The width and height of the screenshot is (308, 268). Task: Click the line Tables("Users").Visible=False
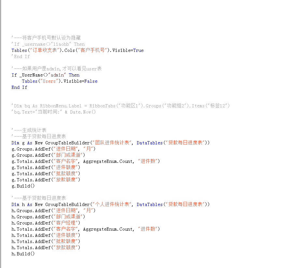[x=60, y=81]
